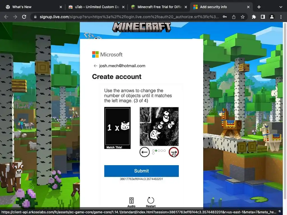Click the Minecraft logo at the top
The height and width of the screenshot is (215, 287).
point(142,27)
